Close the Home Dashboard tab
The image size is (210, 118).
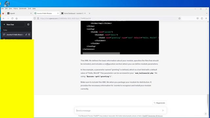[x=85, y=13]
